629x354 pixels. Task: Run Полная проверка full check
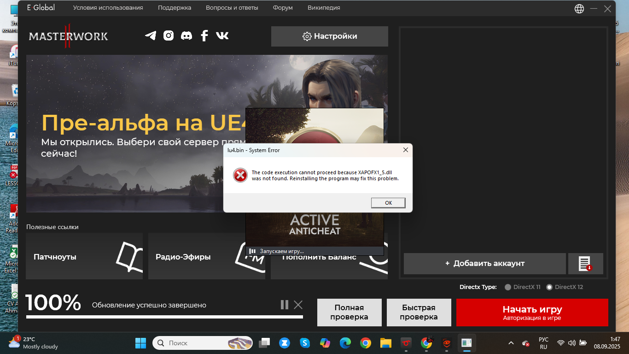click(x=349, y=313)
